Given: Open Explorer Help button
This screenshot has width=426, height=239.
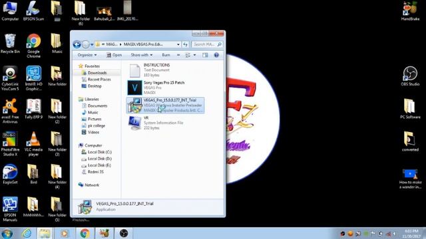Looking at the screenshot, I should [x=216, y=55].
